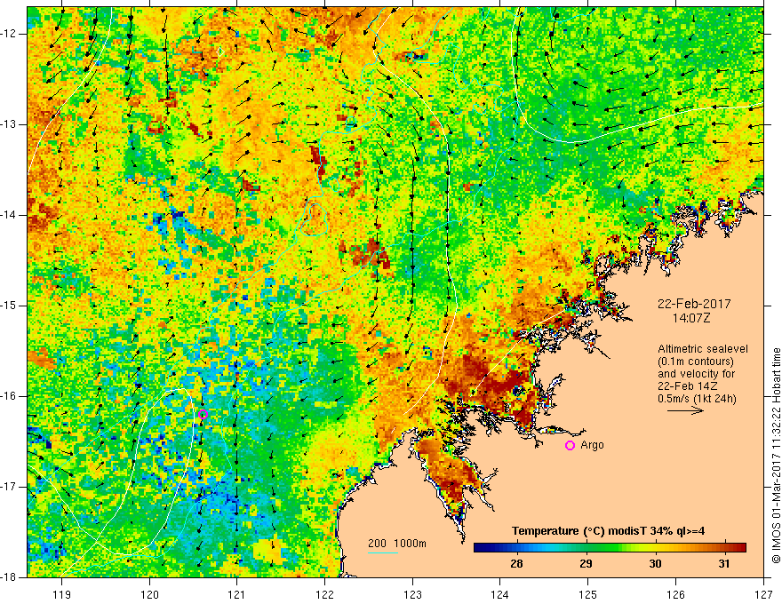Screen dimensions: 782x604
Task: Click the 125 longitude axis label
Action: coord(588,594)
